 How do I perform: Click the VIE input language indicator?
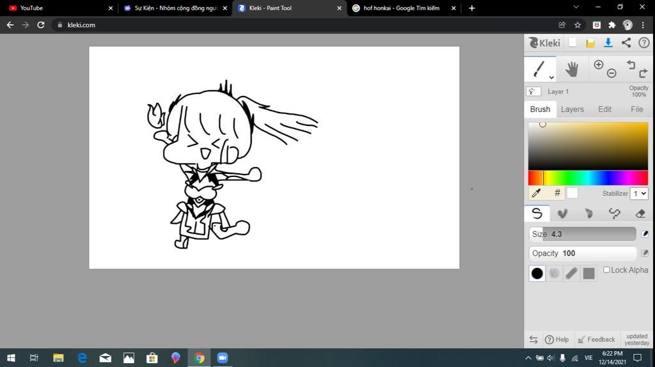coord(588,358)
